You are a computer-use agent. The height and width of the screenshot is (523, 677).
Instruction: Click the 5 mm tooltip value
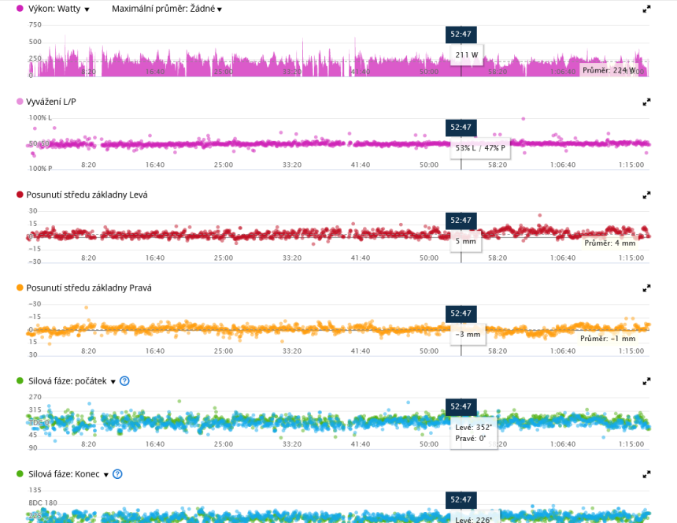click(466, 241)
